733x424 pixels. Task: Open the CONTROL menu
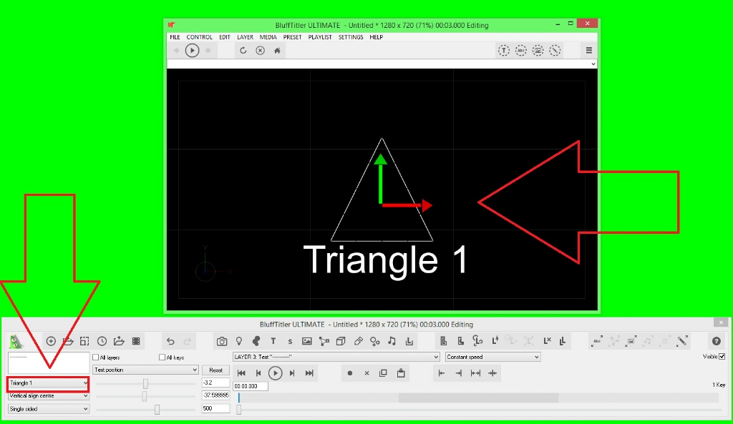coord(199,37)
